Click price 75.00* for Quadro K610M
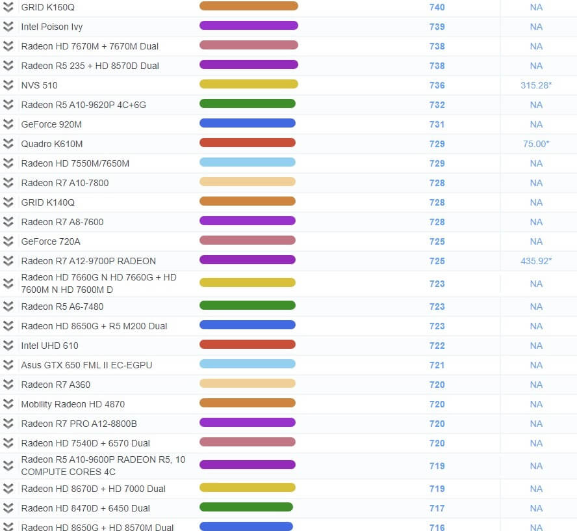The height and width of the screenshot is (531, 577). [536, 144]
